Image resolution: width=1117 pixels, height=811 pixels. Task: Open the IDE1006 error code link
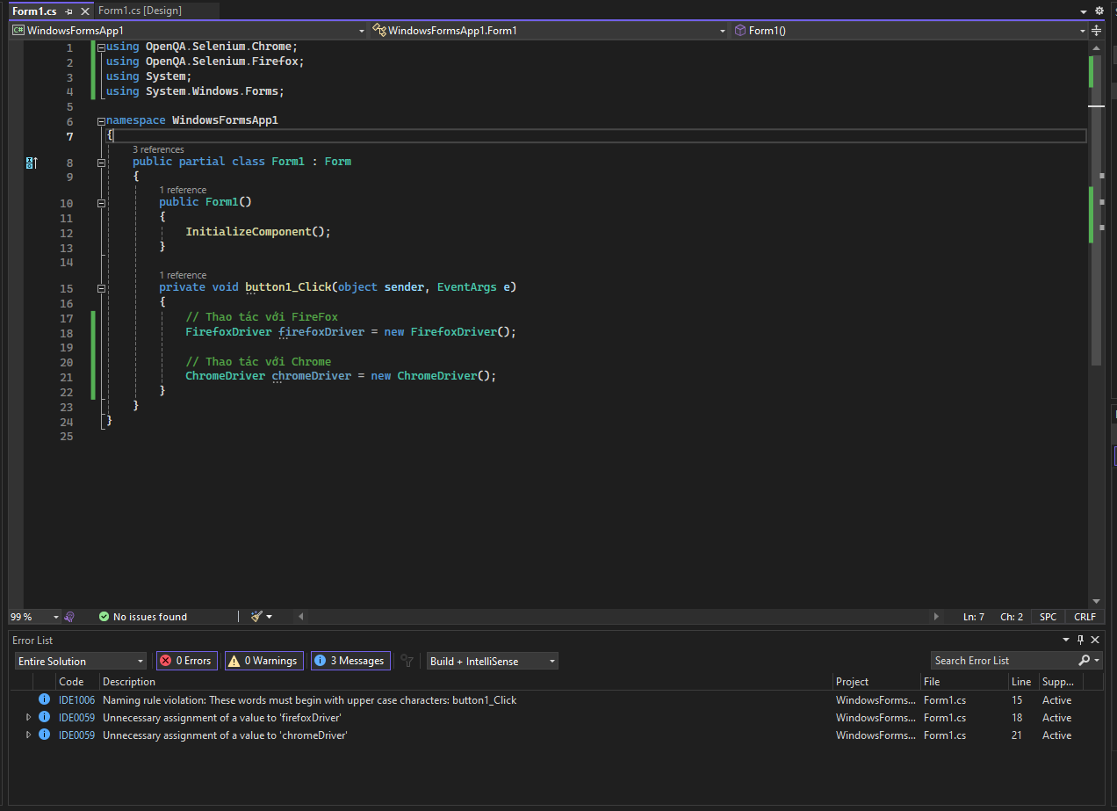point(76,700)
